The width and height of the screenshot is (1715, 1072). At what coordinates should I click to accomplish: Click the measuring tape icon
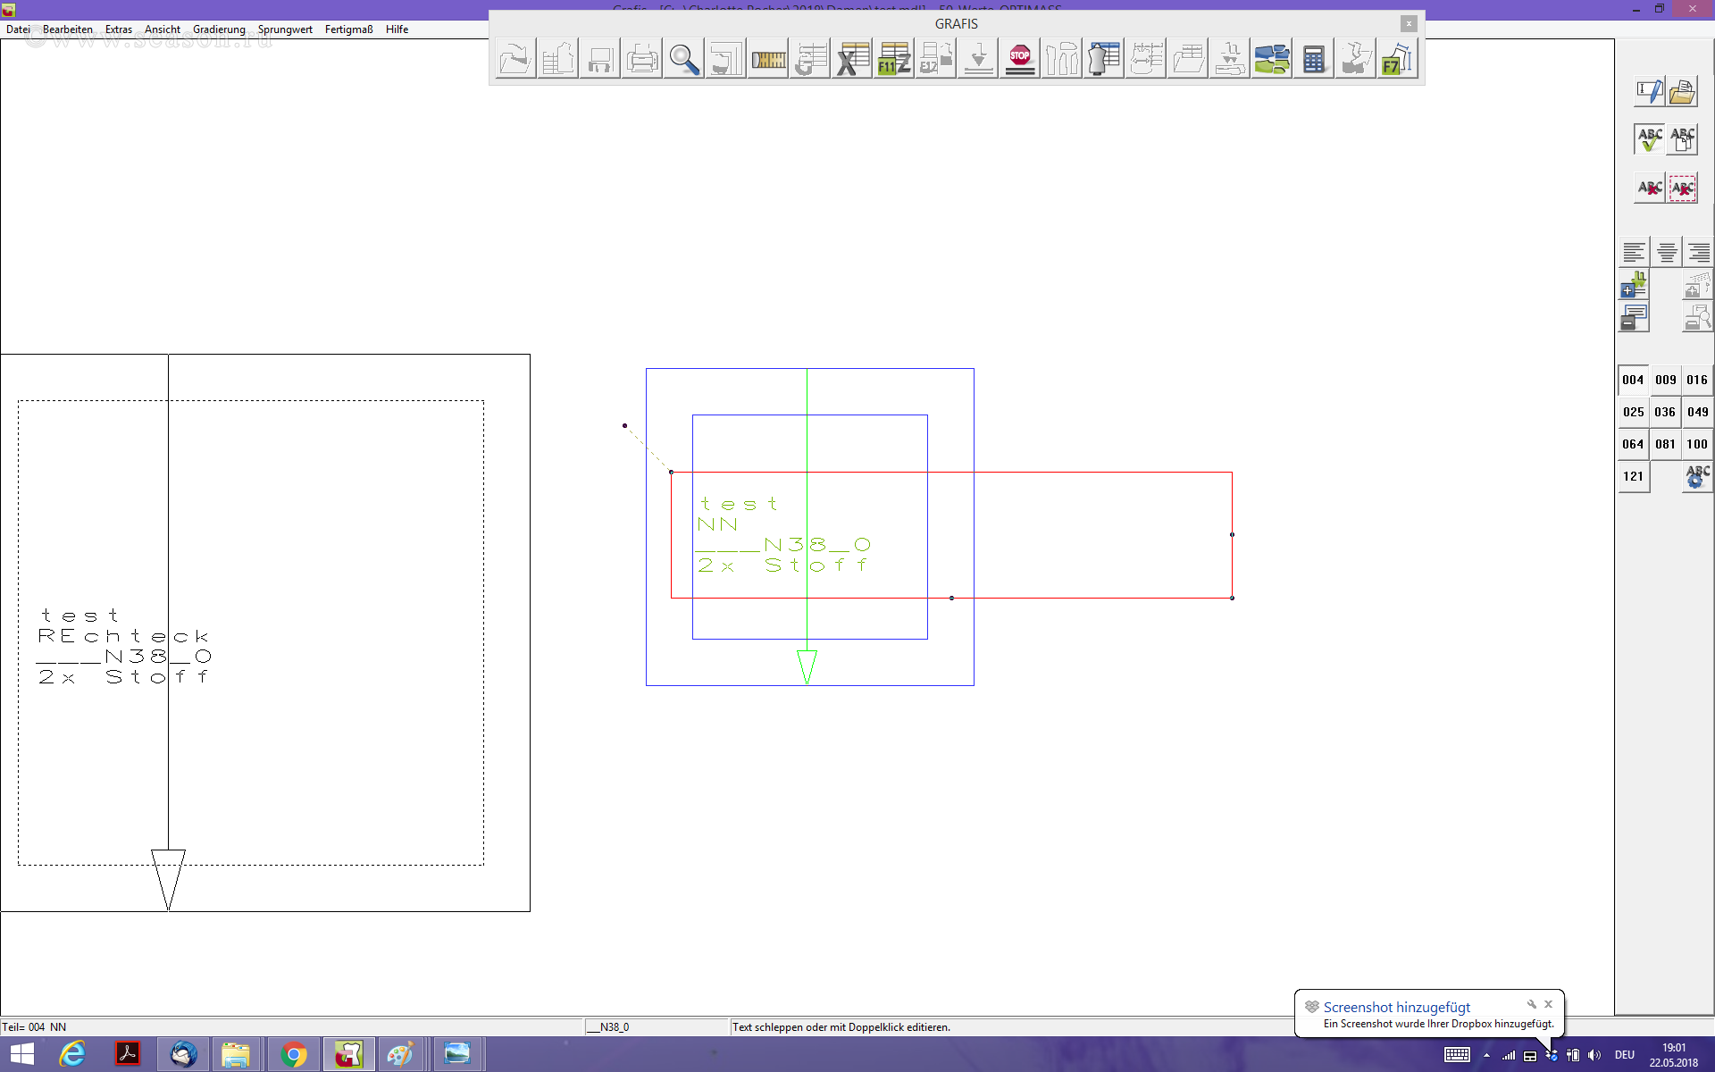767,59
